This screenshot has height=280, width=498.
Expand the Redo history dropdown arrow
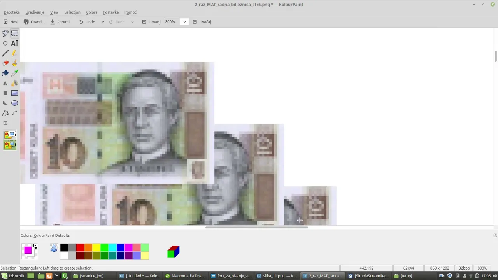point(132,22)
